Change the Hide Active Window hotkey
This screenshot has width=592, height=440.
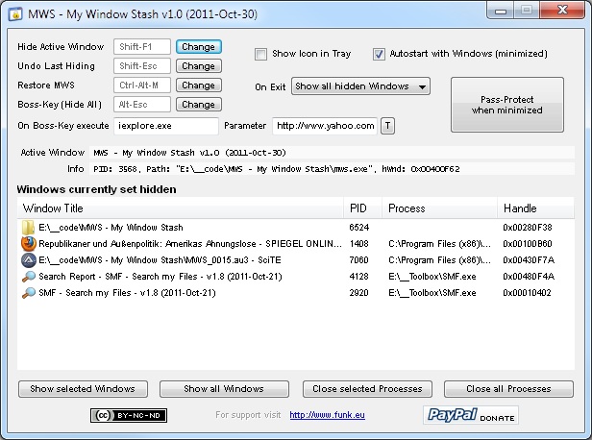click(199, 47)
